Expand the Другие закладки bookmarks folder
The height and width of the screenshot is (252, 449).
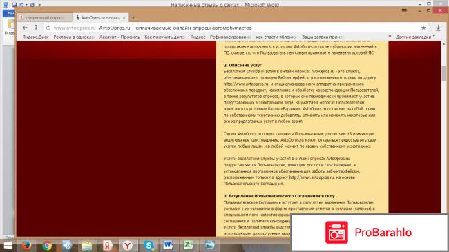tap(415, 37)
